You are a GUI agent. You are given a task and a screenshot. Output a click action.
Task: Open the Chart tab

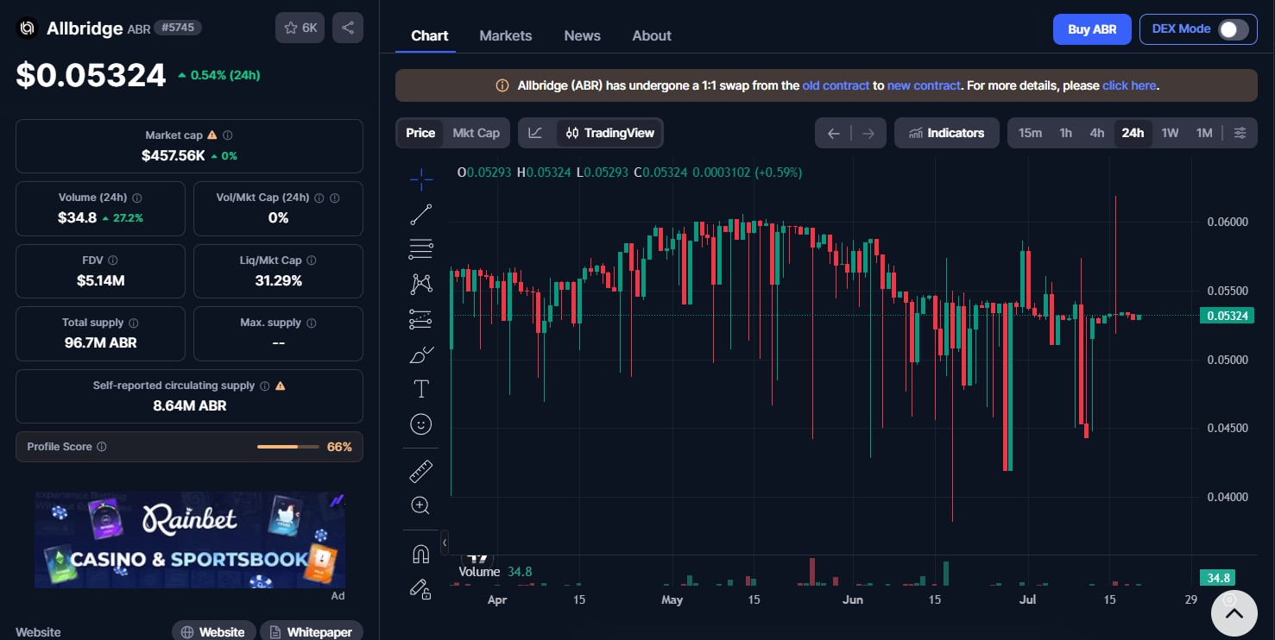[x=429, y=35]
